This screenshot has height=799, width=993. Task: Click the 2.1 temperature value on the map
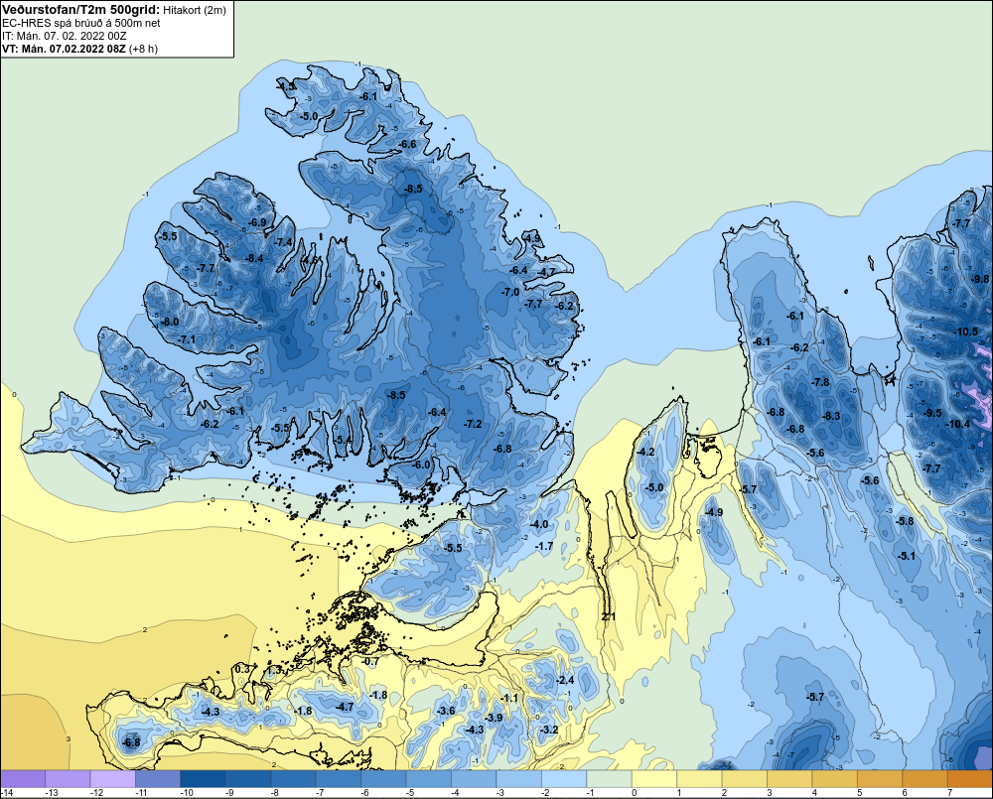[608, 616]
